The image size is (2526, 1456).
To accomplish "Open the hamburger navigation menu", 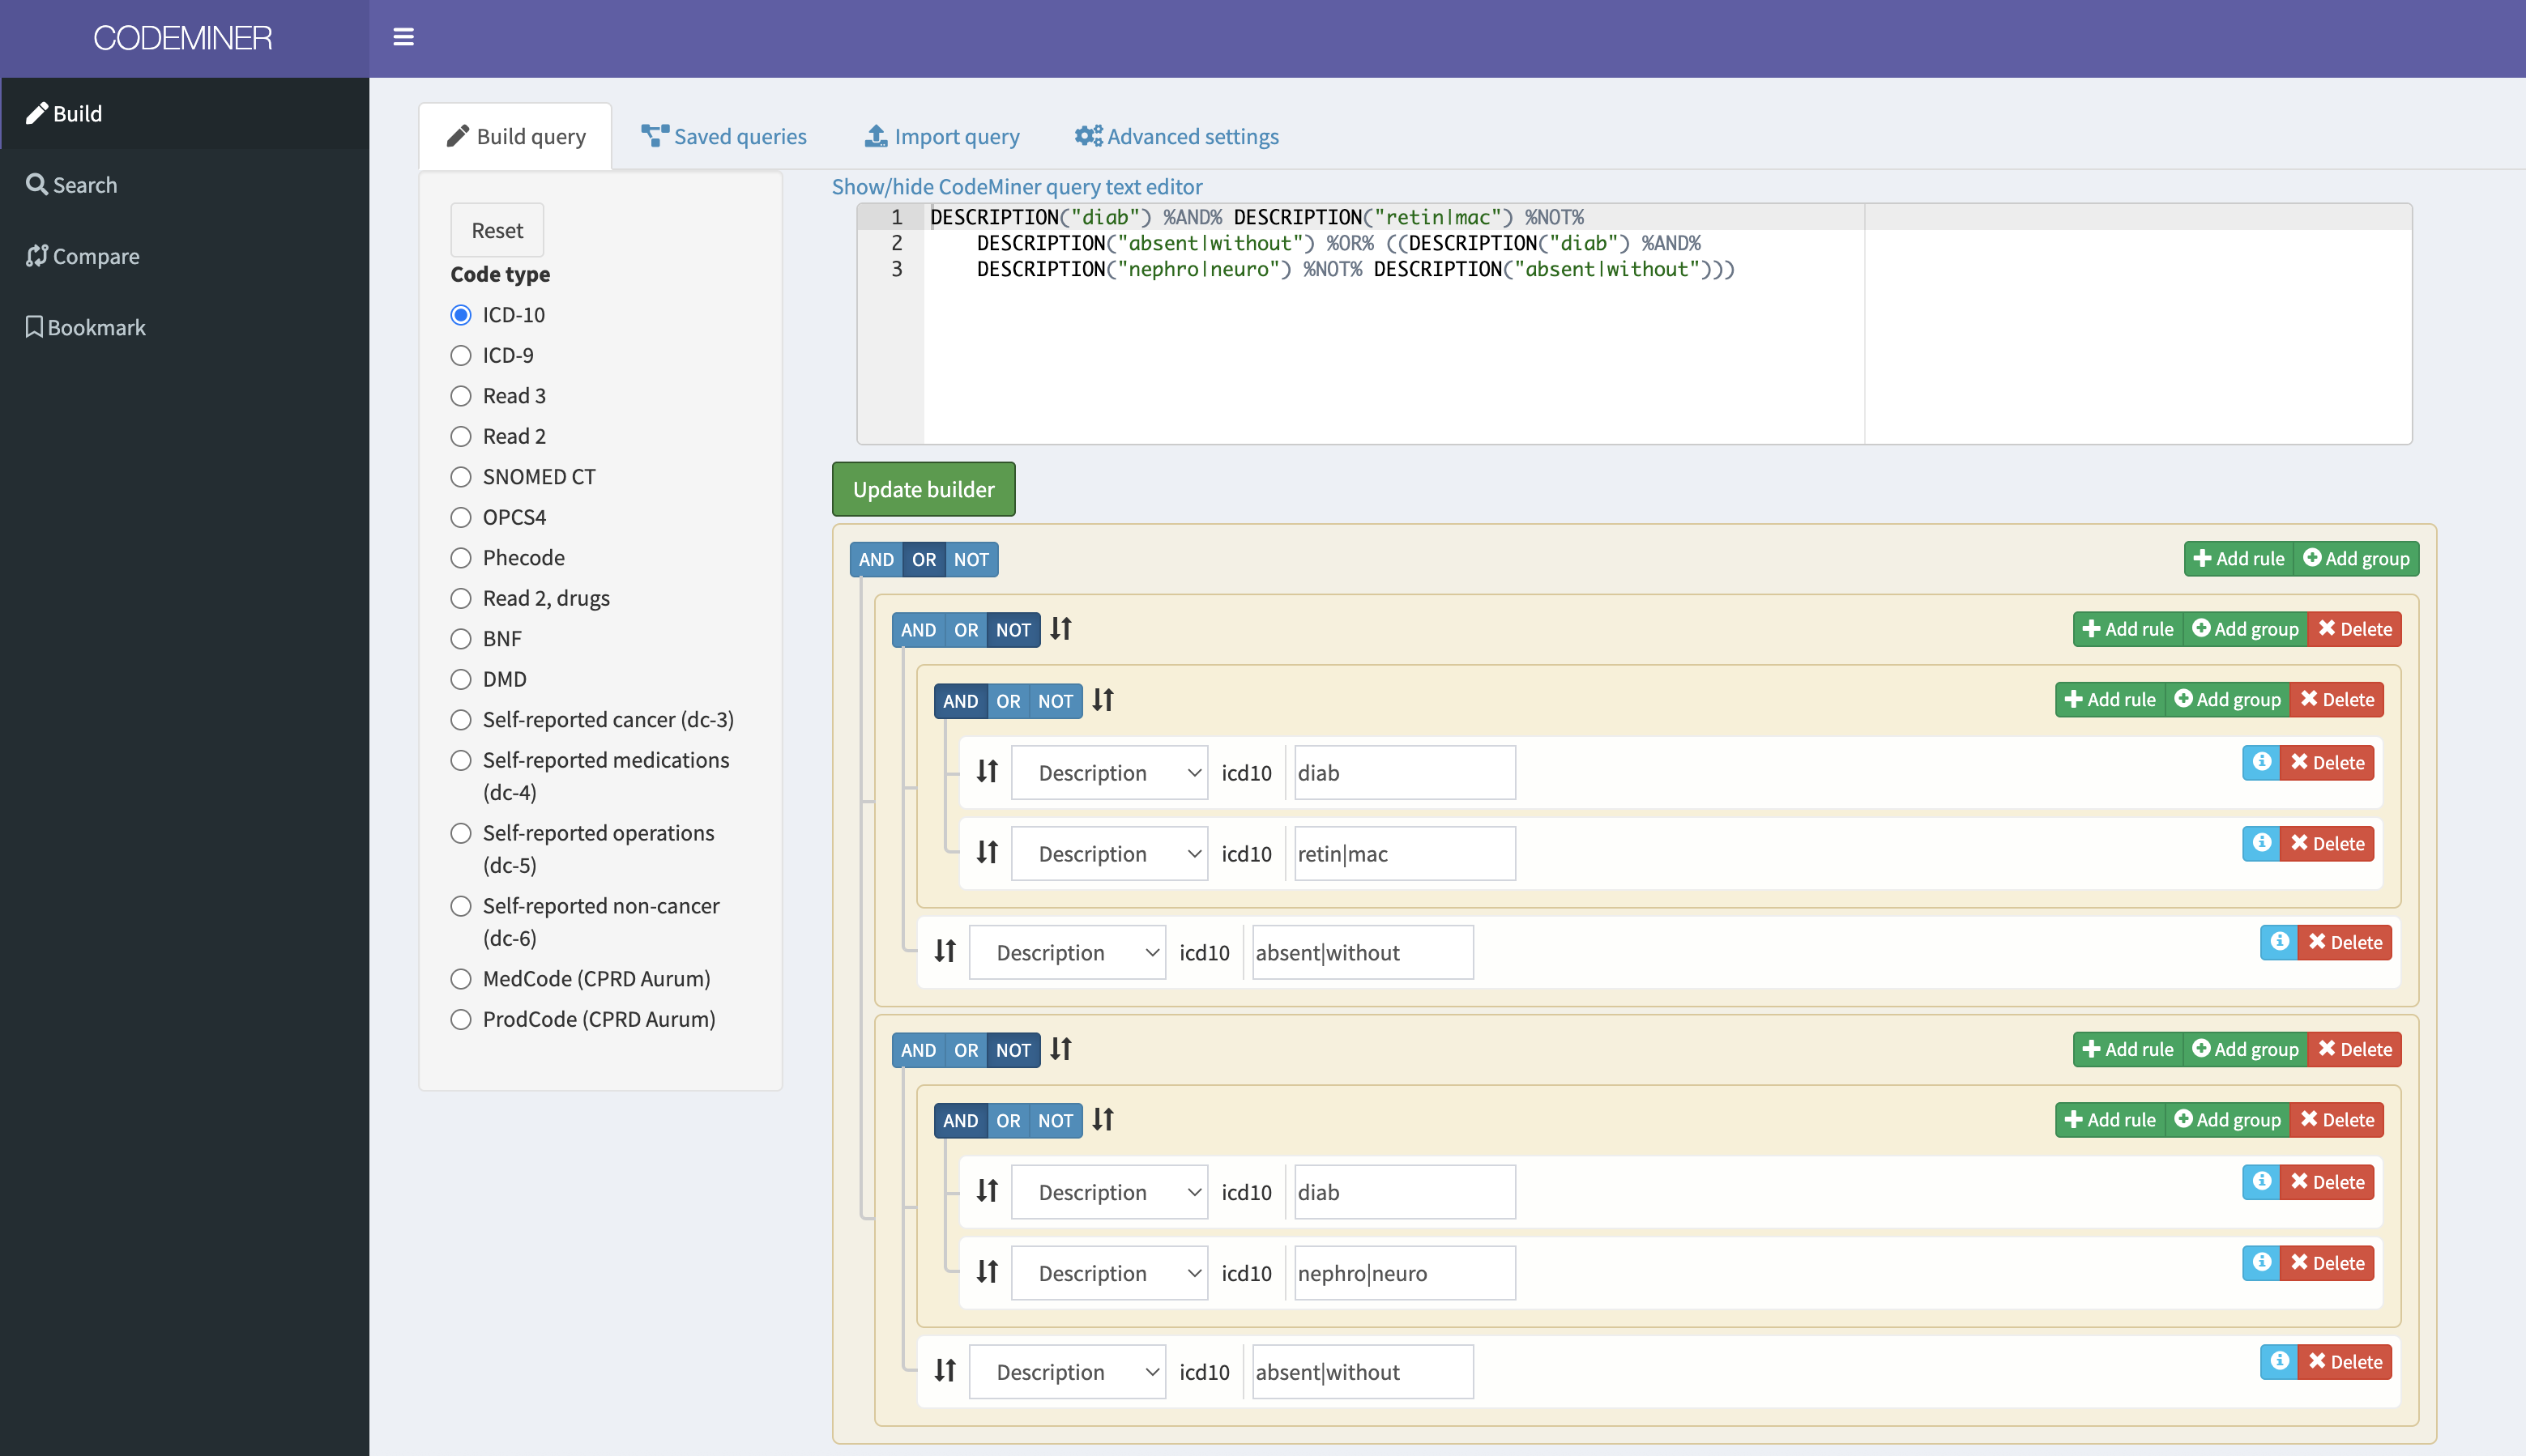I will pos(404,37).
